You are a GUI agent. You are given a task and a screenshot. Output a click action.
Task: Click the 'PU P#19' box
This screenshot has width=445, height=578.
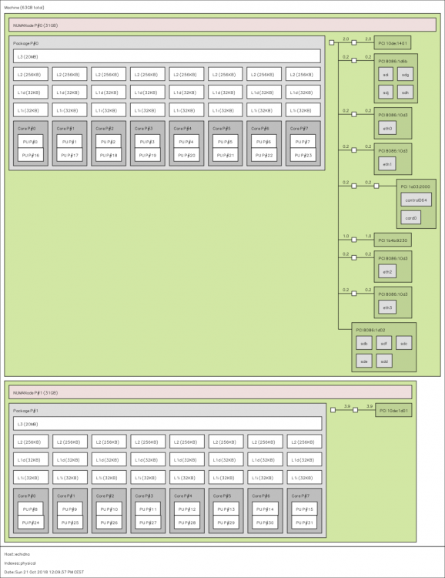pyautogui.click(x=147, y=155)
